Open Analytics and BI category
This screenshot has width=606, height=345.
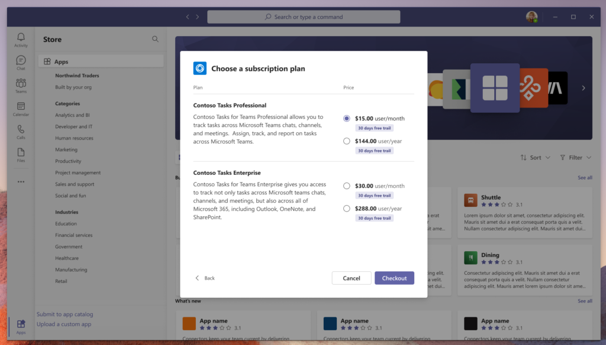[x=72, y=115]
